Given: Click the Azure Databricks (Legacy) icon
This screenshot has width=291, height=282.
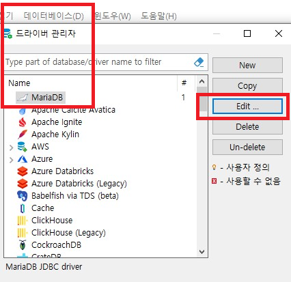Looking at the screenshot, I should pos(23,184).
